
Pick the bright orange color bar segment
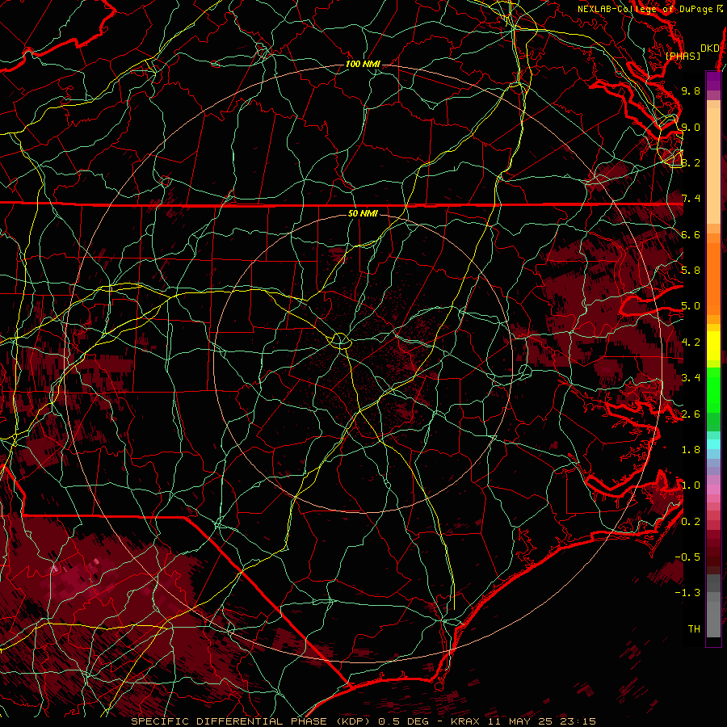pyautogui.click(x=713, y=278)
